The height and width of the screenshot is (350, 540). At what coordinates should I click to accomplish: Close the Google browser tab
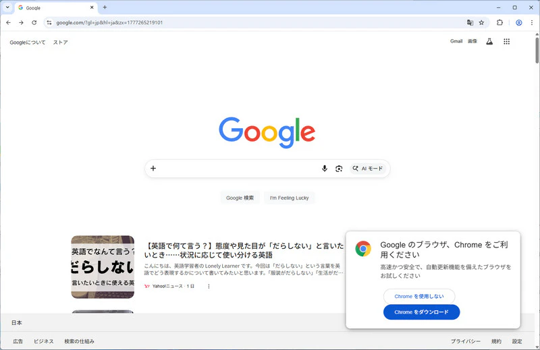coord(92,7)
